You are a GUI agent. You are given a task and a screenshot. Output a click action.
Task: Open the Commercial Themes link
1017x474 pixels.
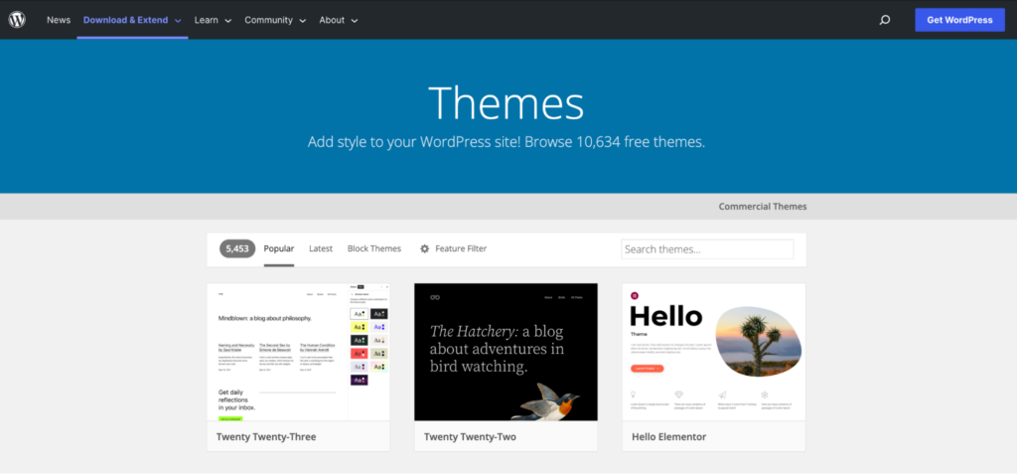(763, 207)
